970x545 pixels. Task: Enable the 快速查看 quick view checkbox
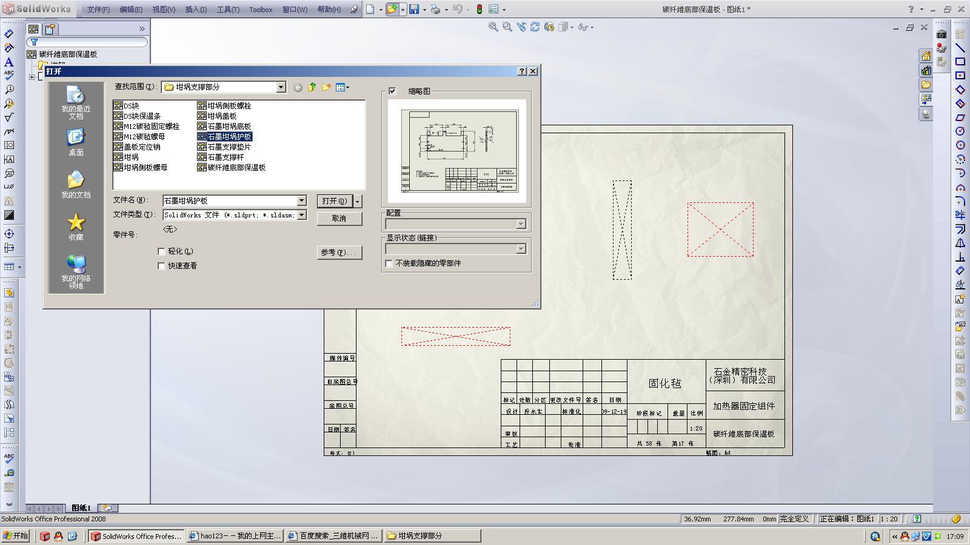pyautogui.click(x=161, y=266)
